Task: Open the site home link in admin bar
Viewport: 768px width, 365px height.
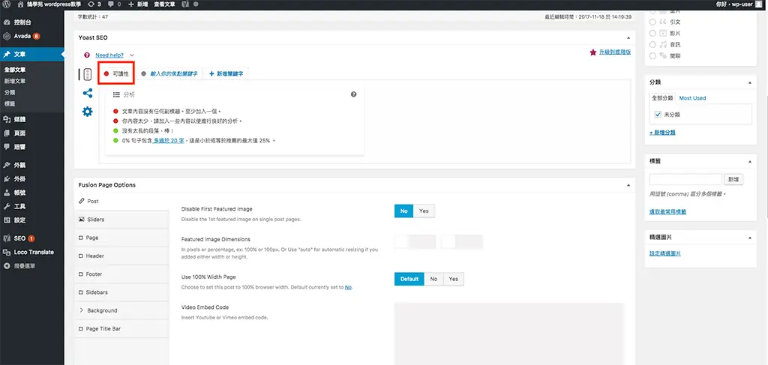Action: pyautogui.click(x=49, y=4)
